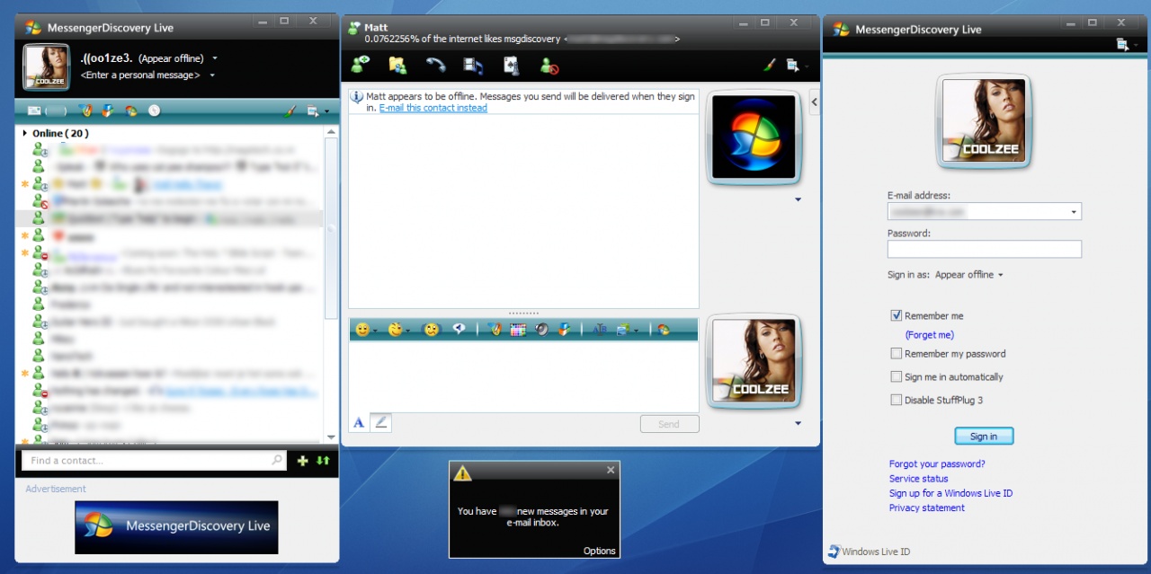
Task: Open the e-mail inbox envelope icon
Action: click(34, 111)
